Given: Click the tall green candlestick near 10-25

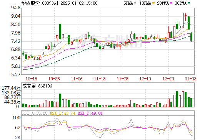Looking at the screenshot, I should tap(60, 31).
